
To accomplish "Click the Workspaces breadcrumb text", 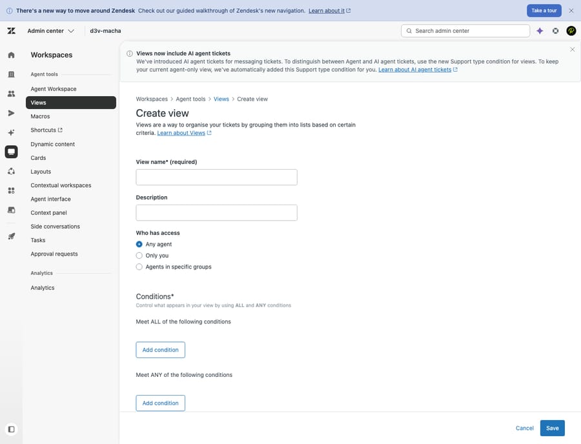I will pyautogui.click(x=152, y=99).
